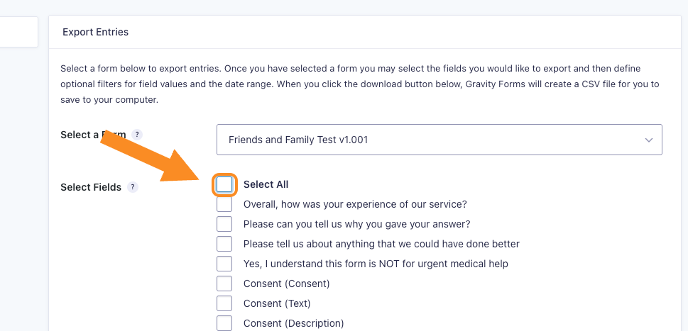Click the Select Fields label

[x=91, y=187]
